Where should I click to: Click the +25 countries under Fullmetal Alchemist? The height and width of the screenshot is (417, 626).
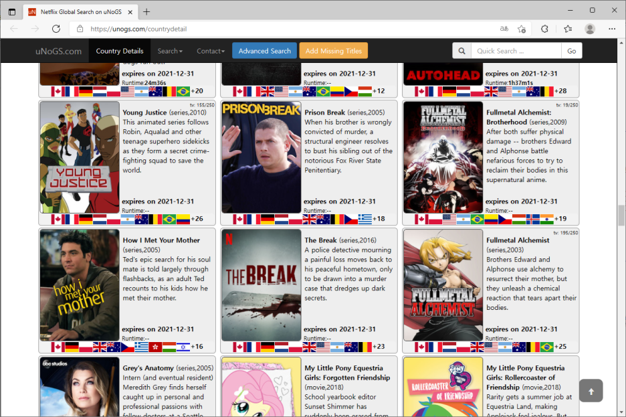(560, 347)
